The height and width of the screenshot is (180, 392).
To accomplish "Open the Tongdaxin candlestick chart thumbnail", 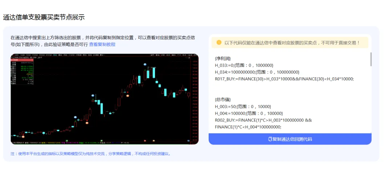I will pos(105,99).
